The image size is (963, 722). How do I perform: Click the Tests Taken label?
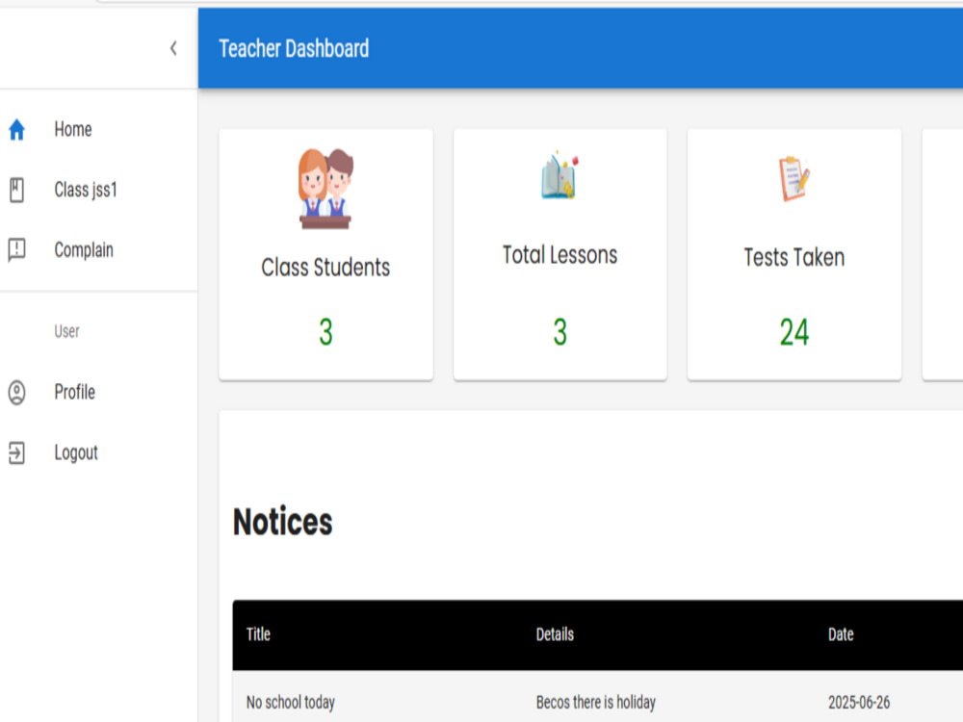pyautogui.click(x=794, y=257)
